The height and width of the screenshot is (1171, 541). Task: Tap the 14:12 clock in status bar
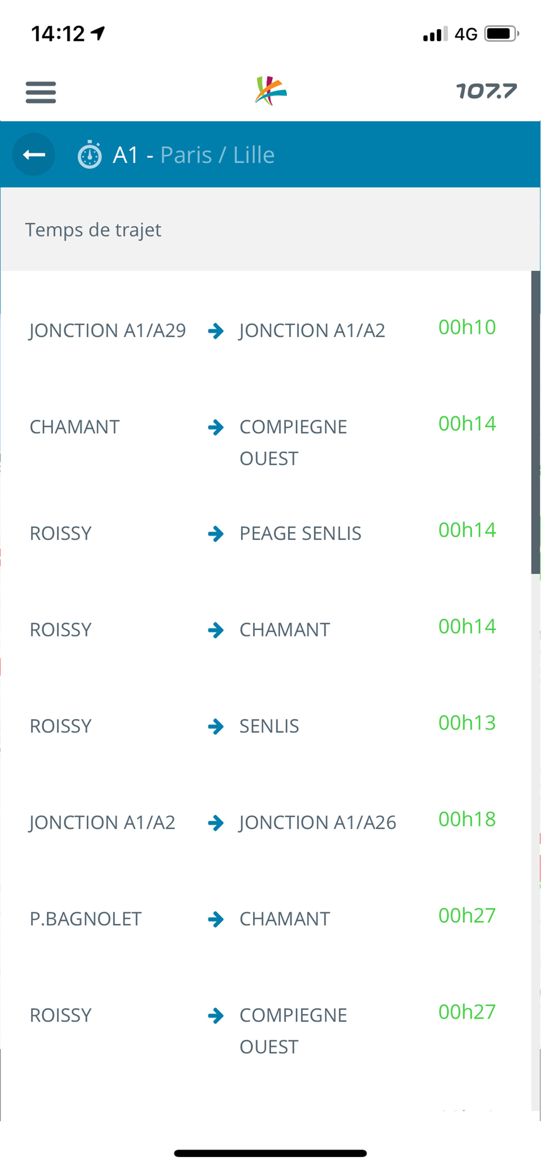(58, 34)
